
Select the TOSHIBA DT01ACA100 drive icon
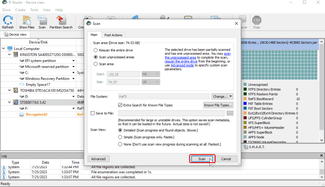[x=16, y=91]
